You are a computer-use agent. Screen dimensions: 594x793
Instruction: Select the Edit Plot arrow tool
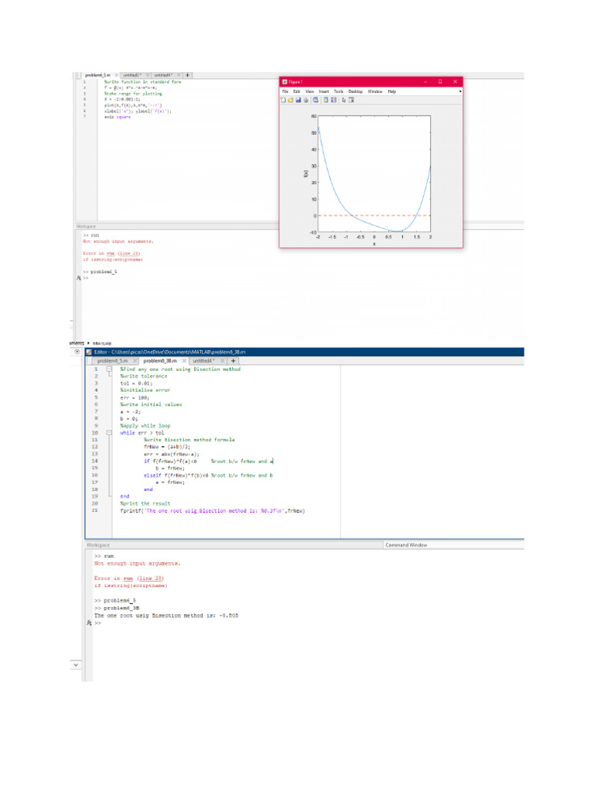coord(343,100)
